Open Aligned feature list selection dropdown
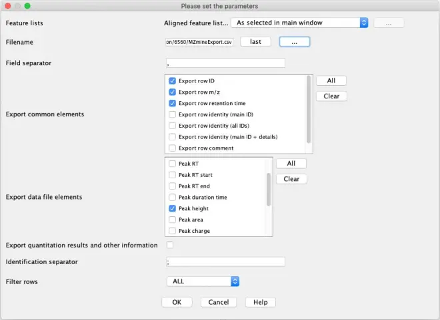Screen dimensions: 440x320 click(x=299, y=23)
